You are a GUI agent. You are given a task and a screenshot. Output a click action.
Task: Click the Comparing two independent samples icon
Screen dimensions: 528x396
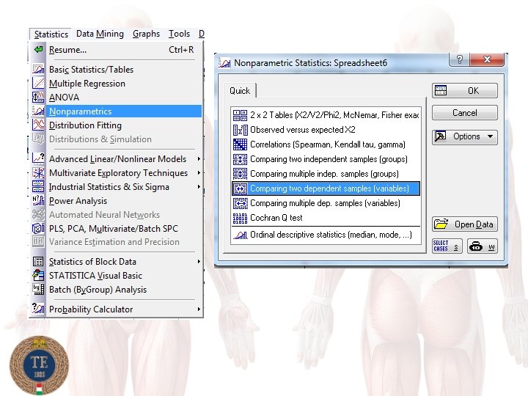(x=240, y=159)
